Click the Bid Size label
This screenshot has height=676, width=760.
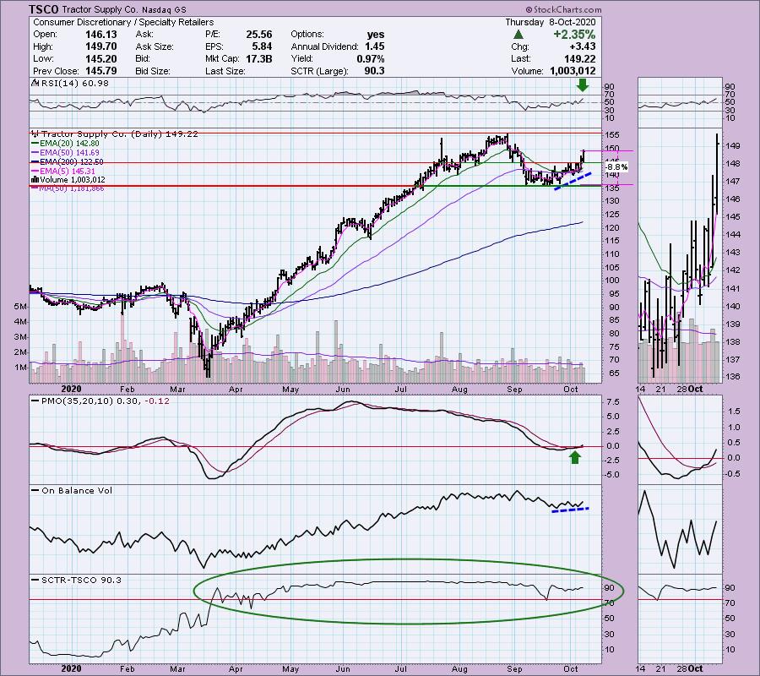(x=153, y=71)
